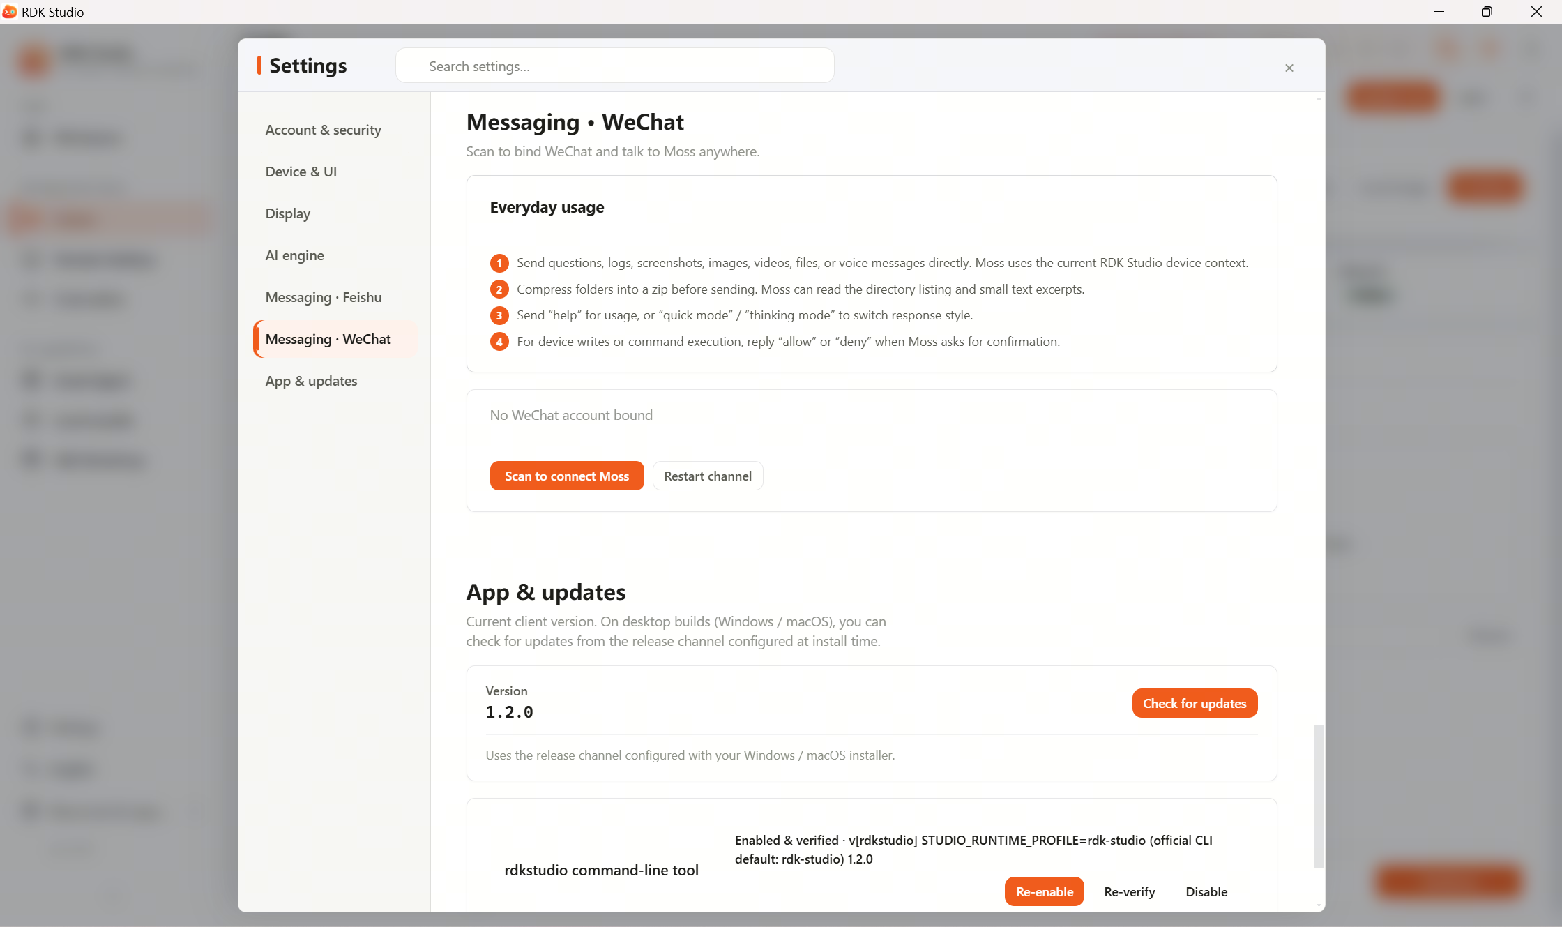
Task: Click the Restart channel button
Action: coord(707,476)
